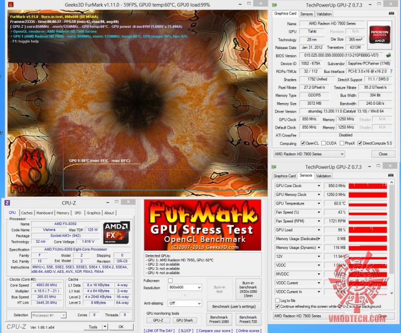Viewport: 401px width, 333px height.
Task: Toggle the DirectCompute 5.0 checkbox
Action: (360, 143)
